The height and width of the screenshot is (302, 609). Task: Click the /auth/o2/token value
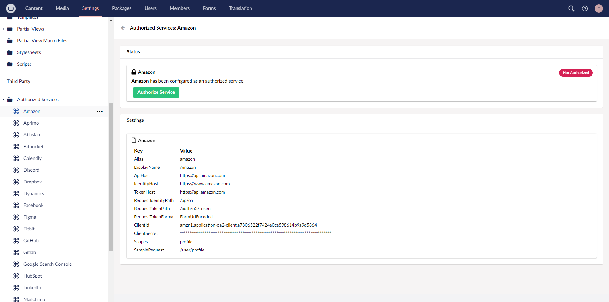pos(195,209)
